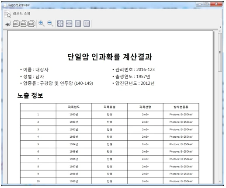Click the Photons: E>250keV cell in row 1980년
Screen dimensions: 226x188
point(181,115)
